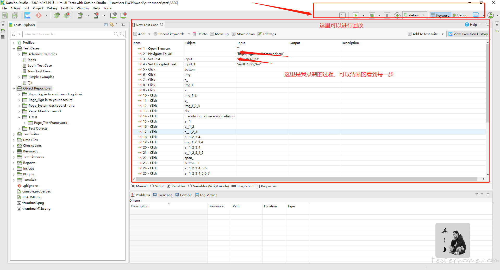
Task: Click the Save toolbar icon
Action: click(x=5, y=15)
